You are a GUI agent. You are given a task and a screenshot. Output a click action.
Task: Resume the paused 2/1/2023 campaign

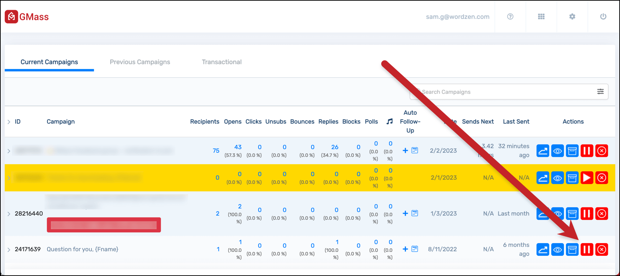(587, 178)
